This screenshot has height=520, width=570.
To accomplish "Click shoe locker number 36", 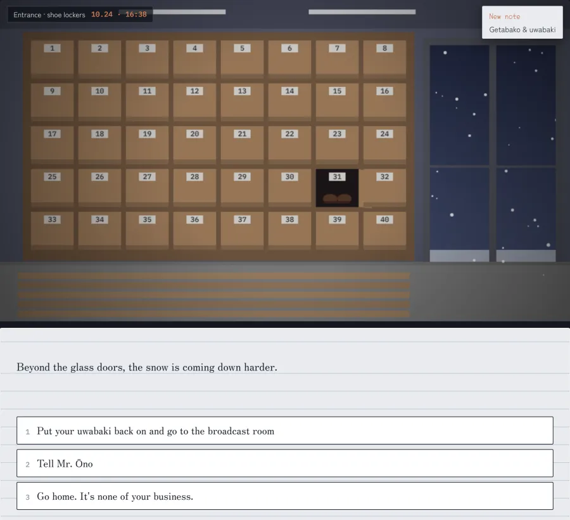I will click(x=194, y=231).
